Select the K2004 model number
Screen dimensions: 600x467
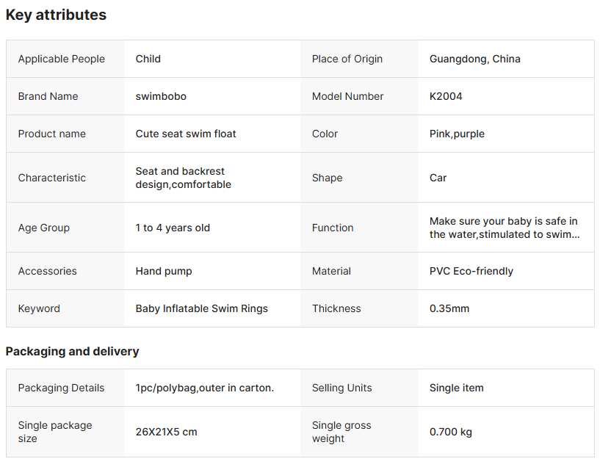446,96
